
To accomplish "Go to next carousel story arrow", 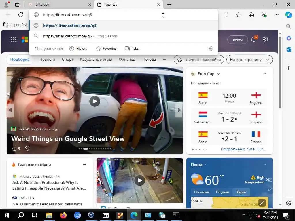I will coord(179,110).
